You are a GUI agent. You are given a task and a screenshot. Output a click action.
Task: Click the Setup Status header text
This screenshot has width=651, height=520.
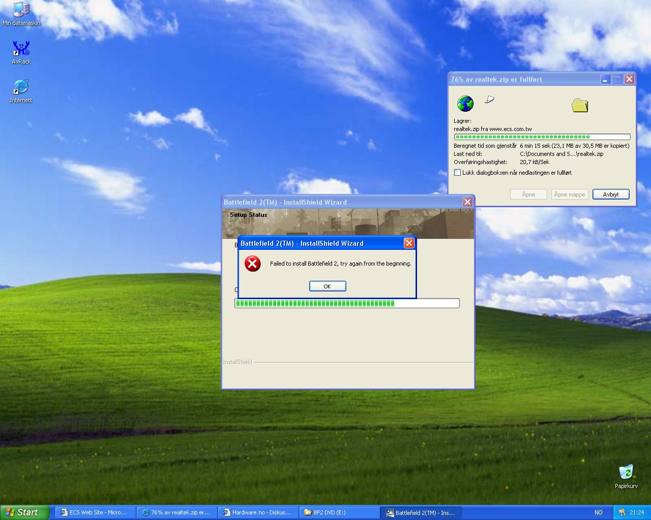[x=248, y=215]
